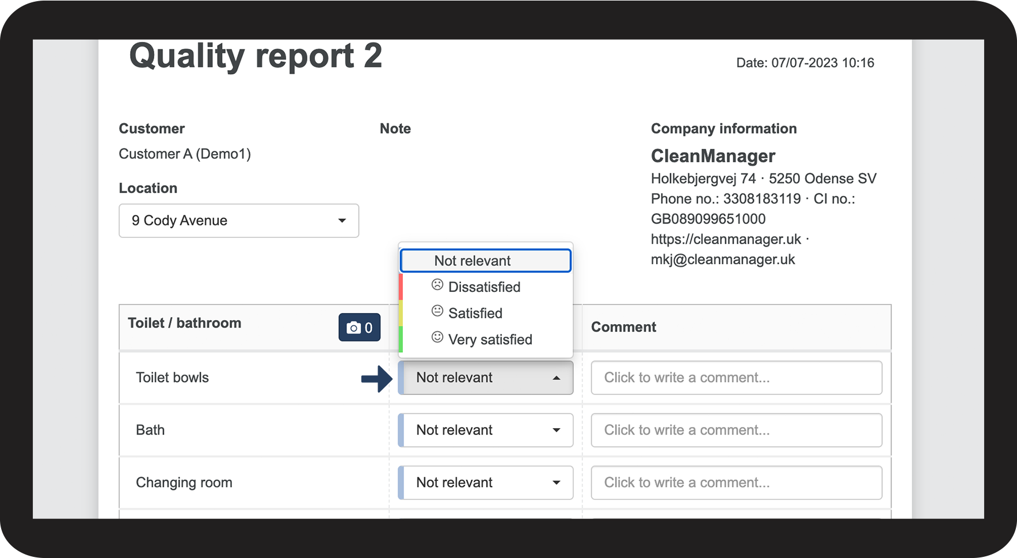
Task: Open the https://cleanmanager.uk website link
Action: (x=726, y=239)
